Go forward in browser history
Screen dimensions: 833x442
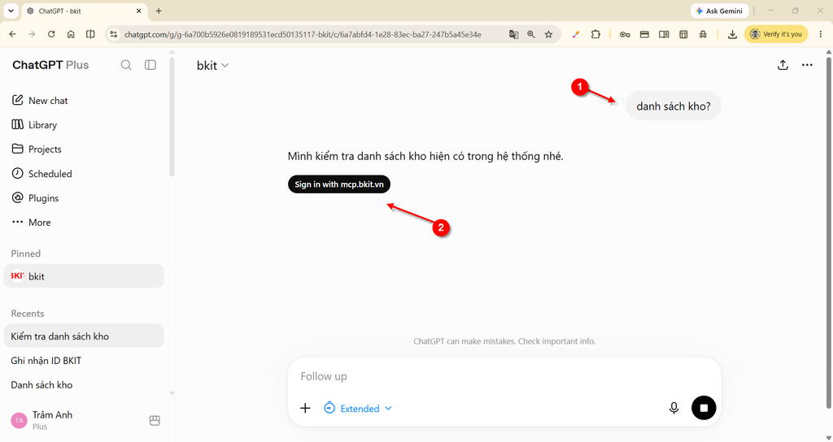[32, 34]
